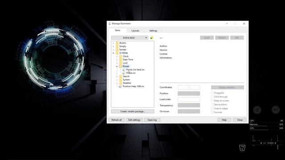285x160 pixels.
Task: Open the Display monitor dropdown
Action: (228, 88)
